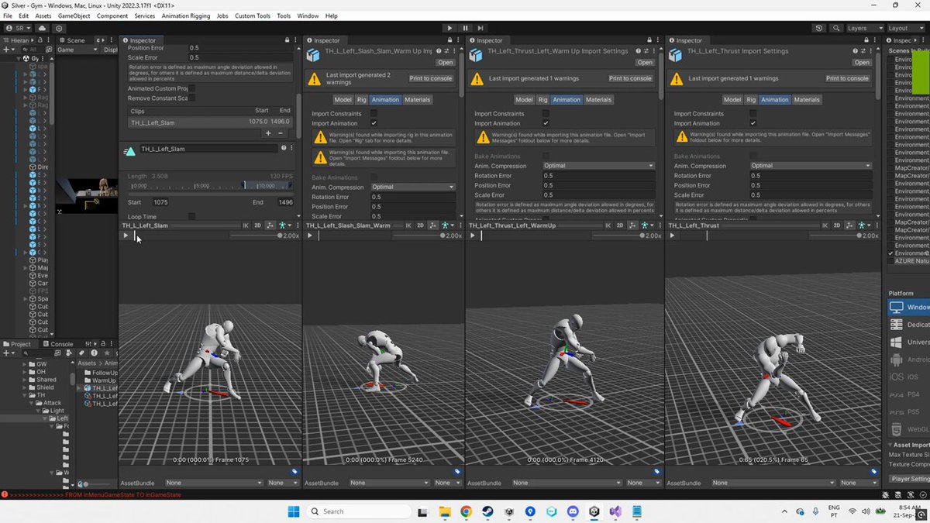Open the SR account dropdown
Image resolution: width=930 pixels, height=523 pixels.
19,28
